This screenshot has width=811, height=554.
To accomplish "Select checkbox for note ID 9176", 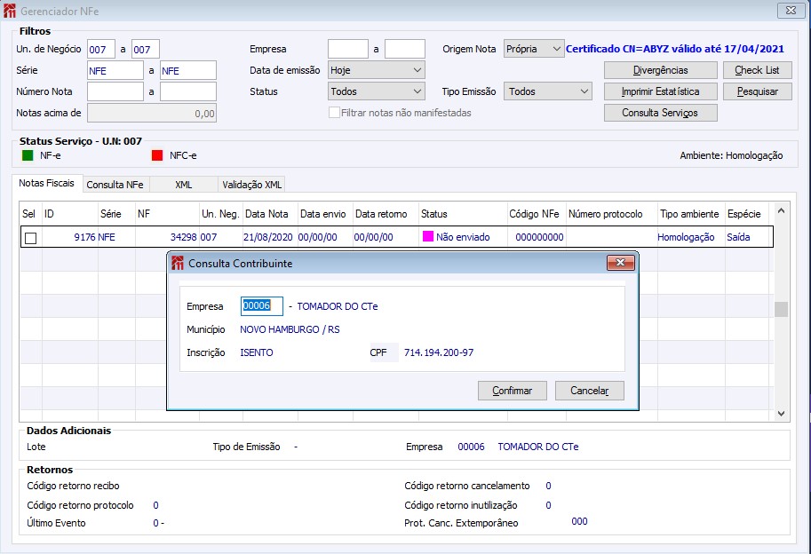I will coord(31,238).
